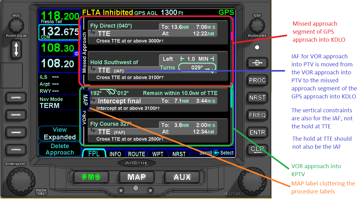This screenshot has width=361, height=199.
Task: Click the blue ID indicator beside 108.30
Action: pos(76,54)
